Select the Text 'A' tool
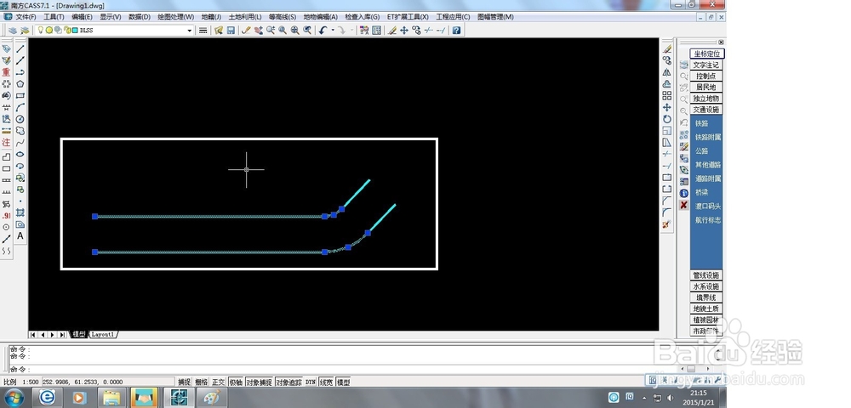This screenshot has width=851, height=408. [20, 236]
